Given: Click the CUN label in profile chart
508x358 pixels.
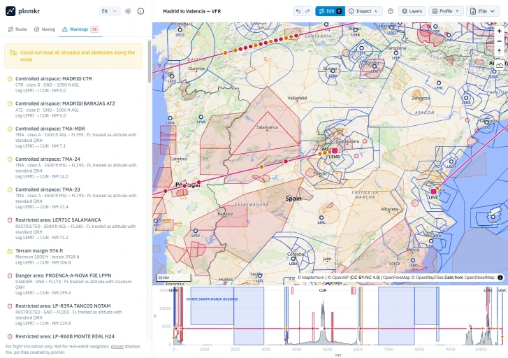Looking at the screenshot, I should [323, 290].
